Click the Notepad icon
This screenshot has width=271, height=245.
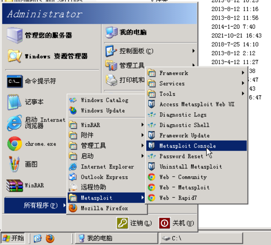(x=13, y=102)
